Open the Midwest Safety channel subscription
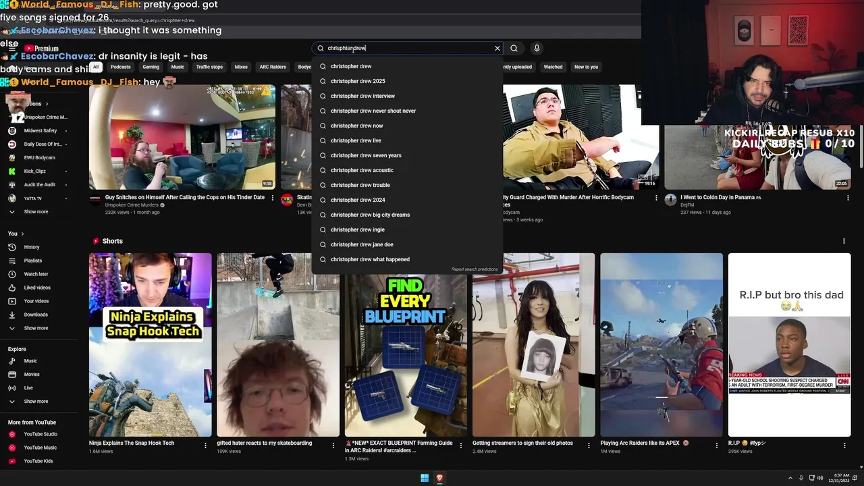The height and width of the screenshot is (486, 864). pos(40,131)
